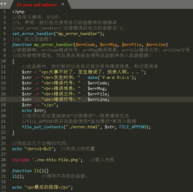This screenshot has height=192, width=193.
Task: Click $errMsg variable on line 15
Action: coord(96,89)
